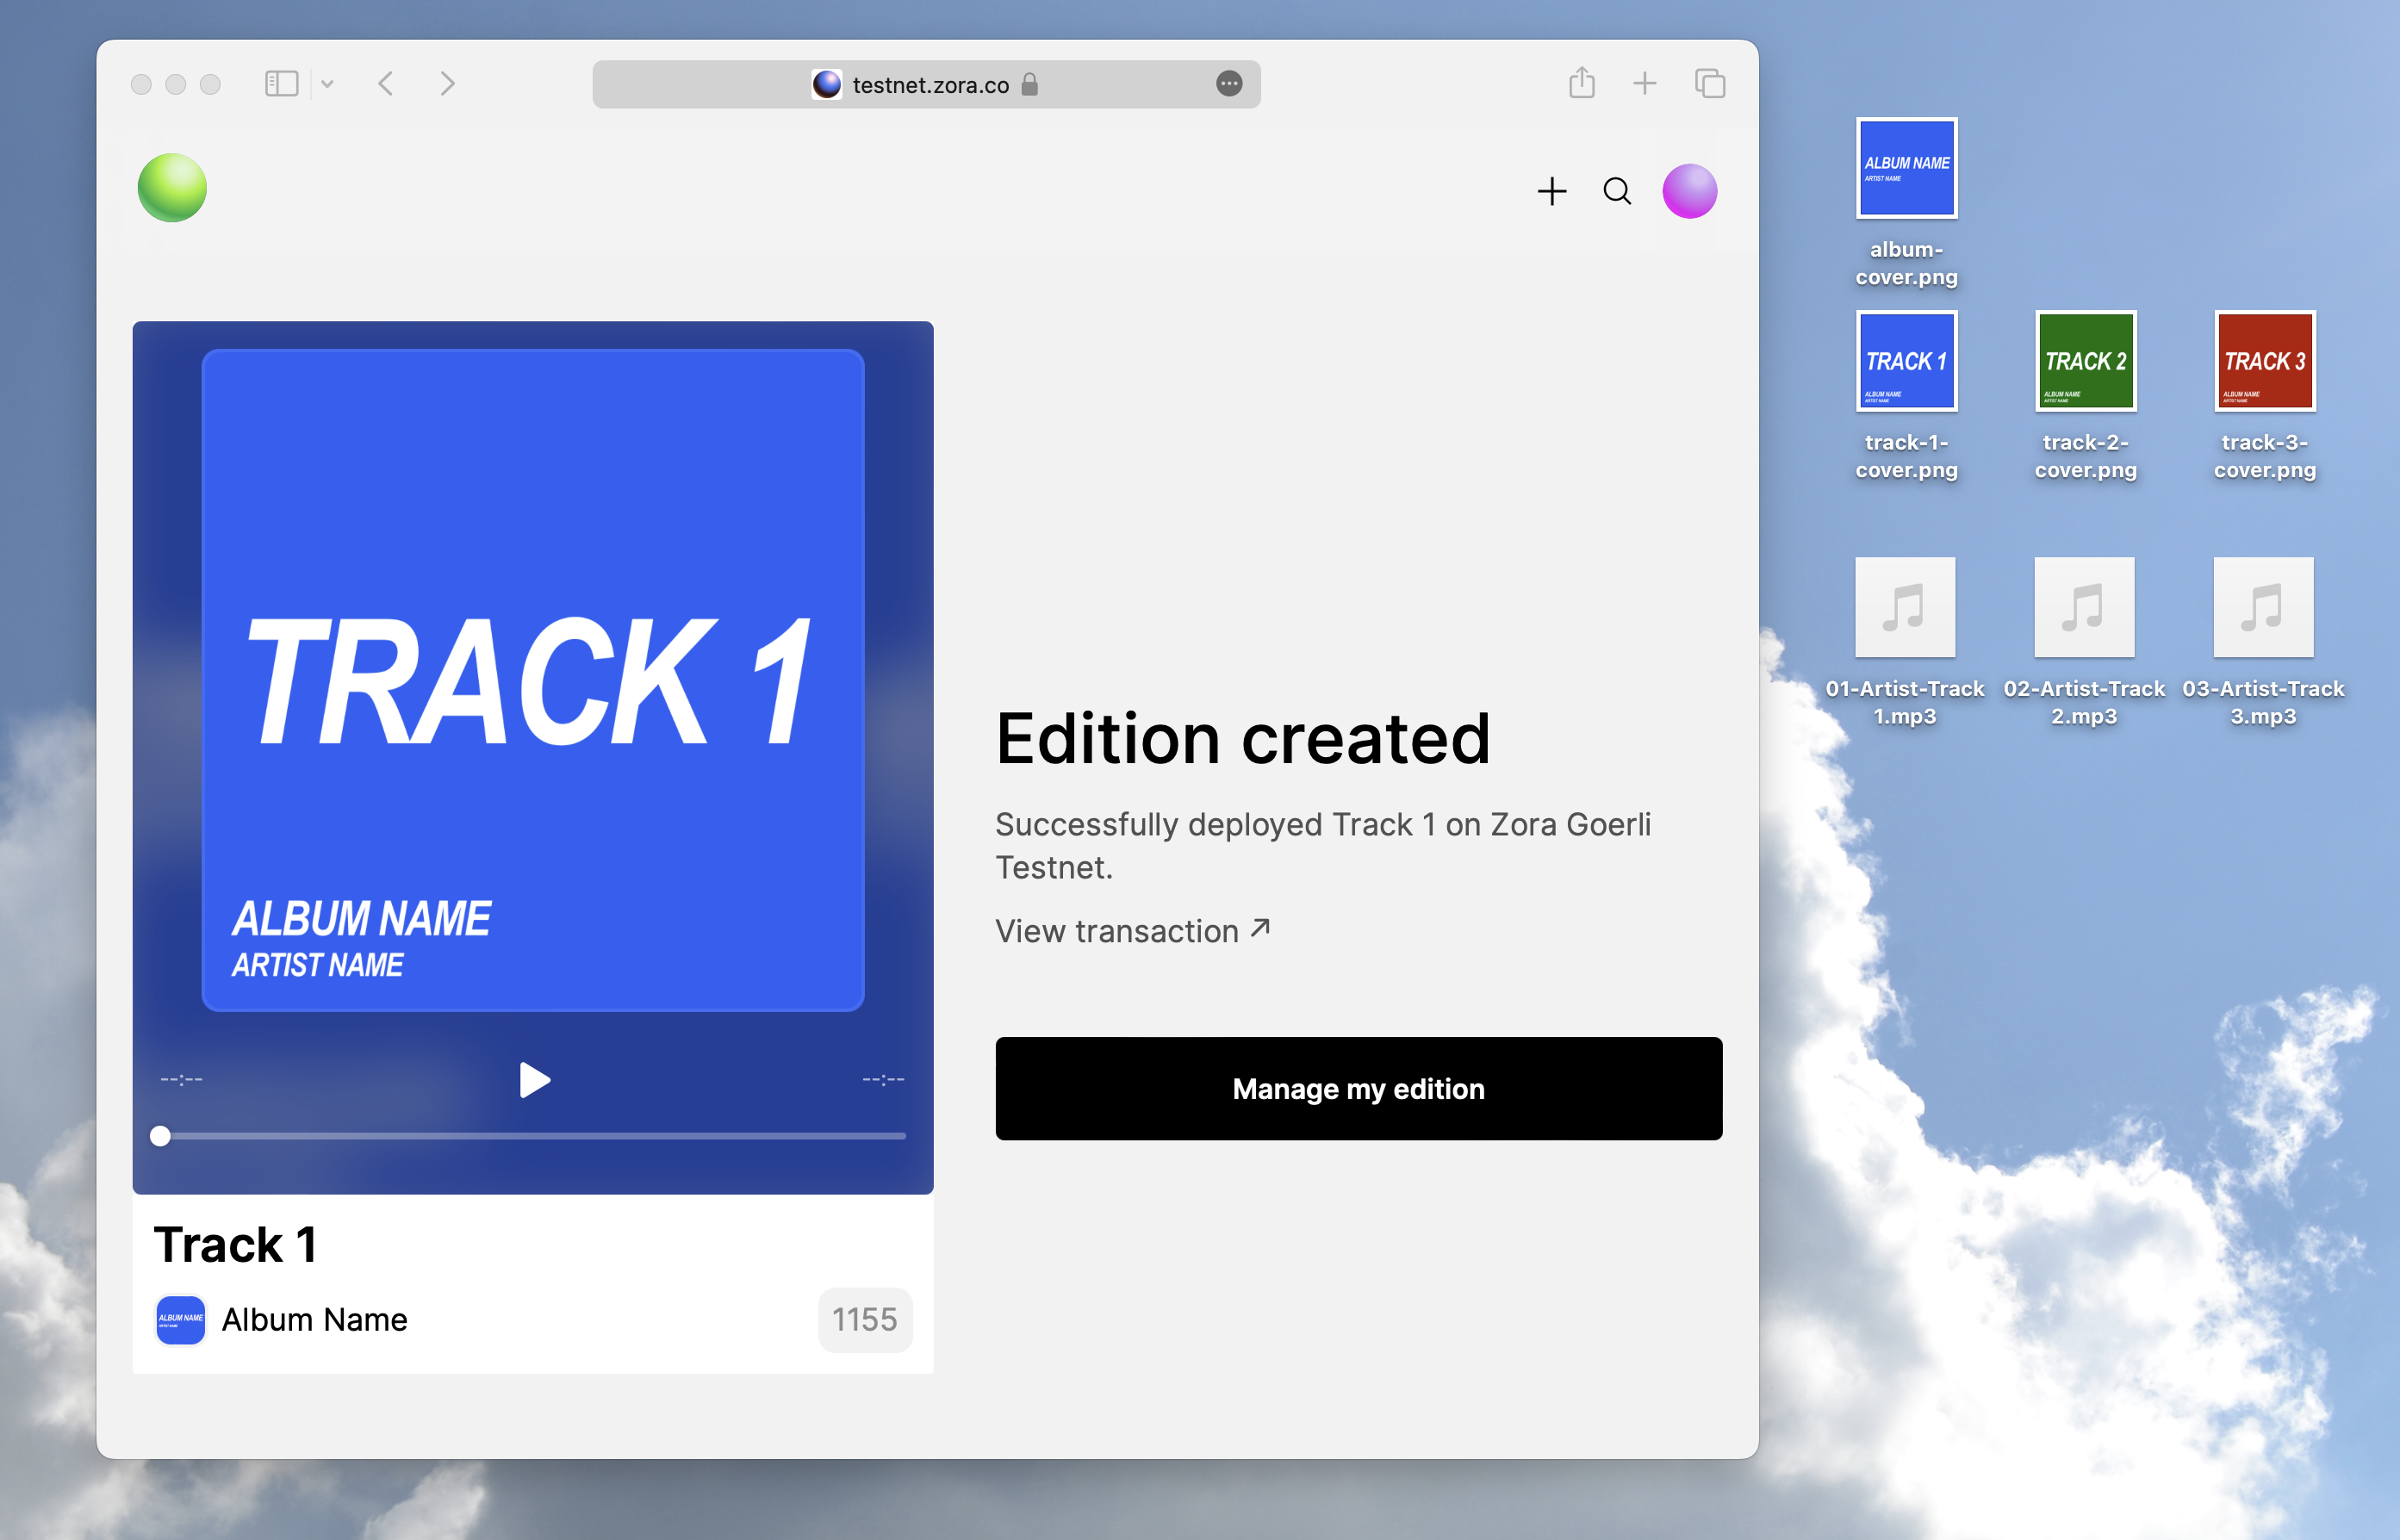Open the View transaction link
Image resolution: width=2400 pixels, height=1540 pixels.
pos(1132,930)
